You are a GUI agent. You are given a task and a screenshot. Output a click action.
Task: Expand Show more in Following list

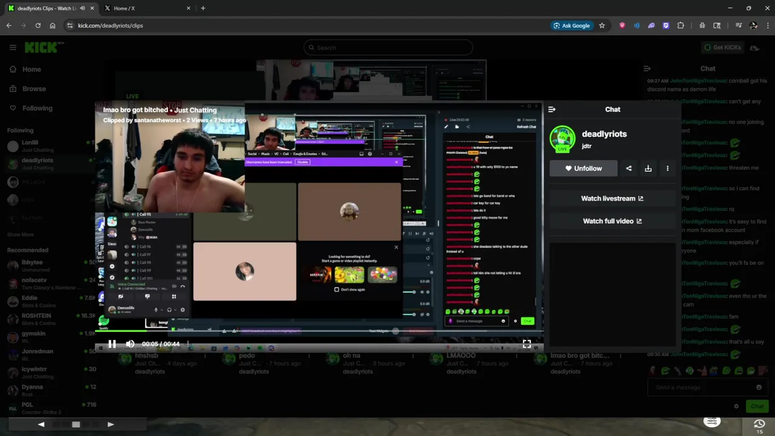[x=21, y=235]
